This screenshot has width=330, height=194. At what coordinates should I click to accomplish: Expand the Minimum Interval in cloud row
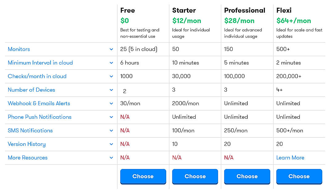(x=111, y=63)
